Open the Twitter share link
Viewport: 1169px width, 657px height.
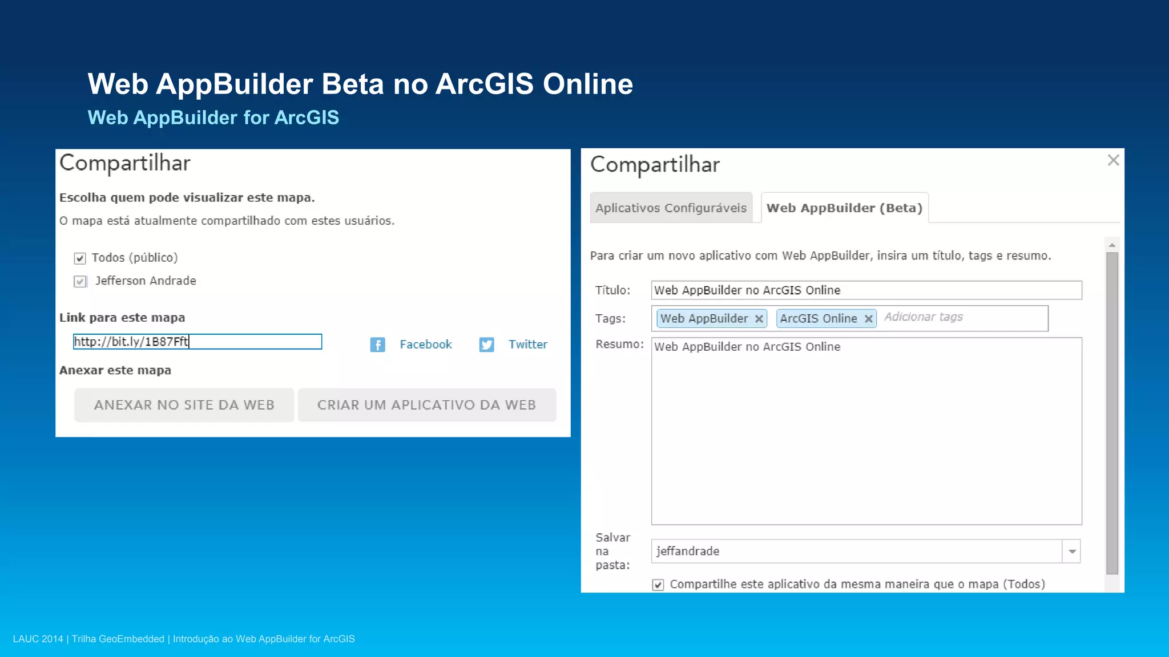[528, 344]
